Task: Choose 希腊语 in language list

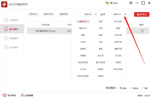Action: 83,55
